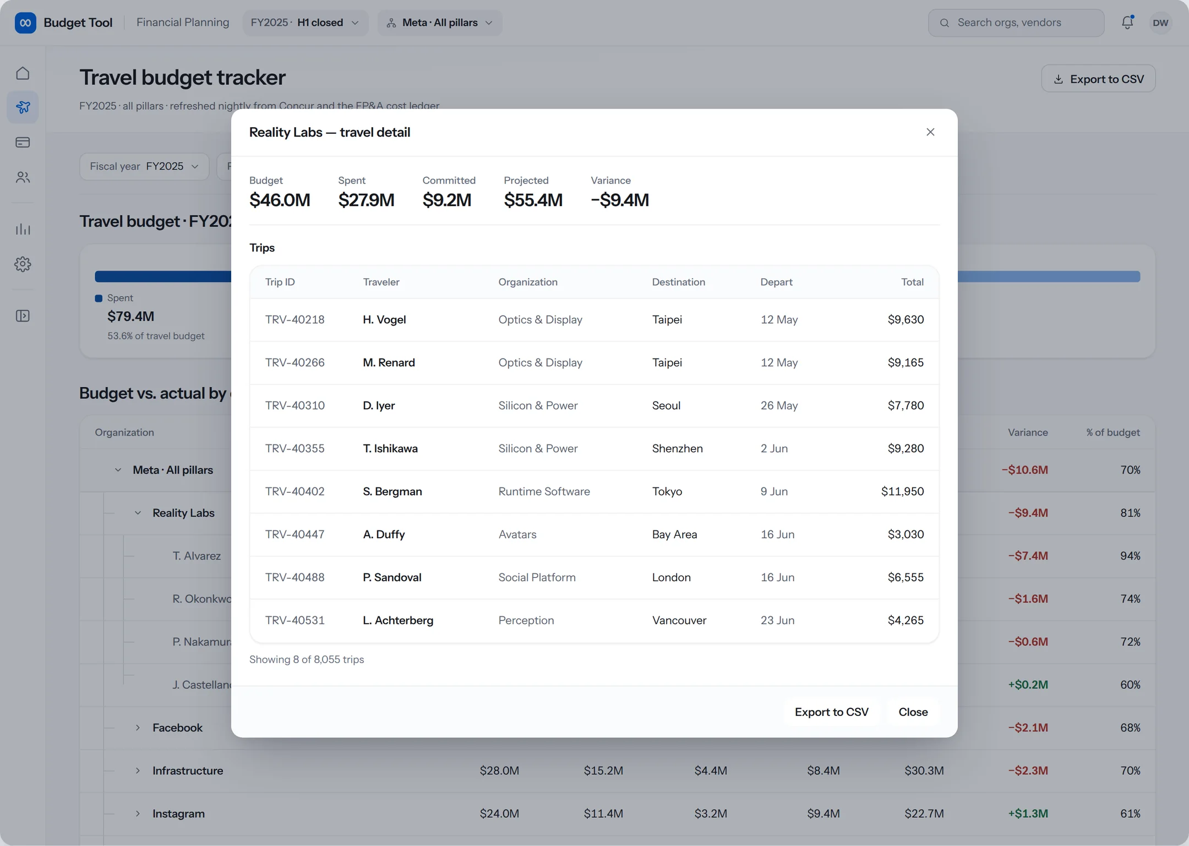Open the People sidebar icon
Viewport: 1189px width, 846px height.
pyautogui.click(x=23, y=177)
